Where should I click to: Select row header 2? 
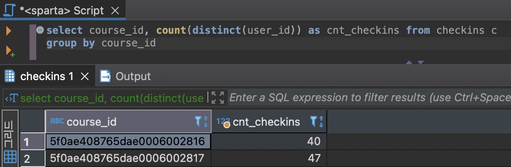coord(32,159)
